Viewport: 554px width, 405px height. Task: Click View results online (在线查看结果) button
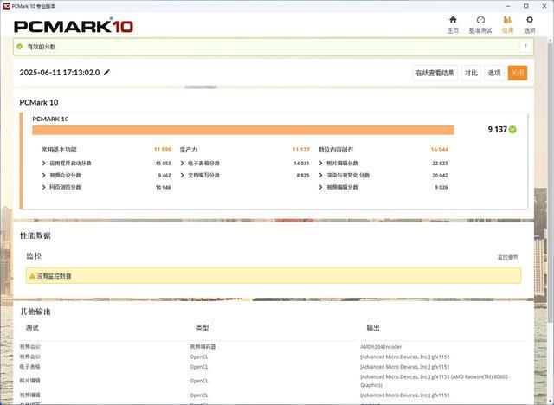click(435, 73)
